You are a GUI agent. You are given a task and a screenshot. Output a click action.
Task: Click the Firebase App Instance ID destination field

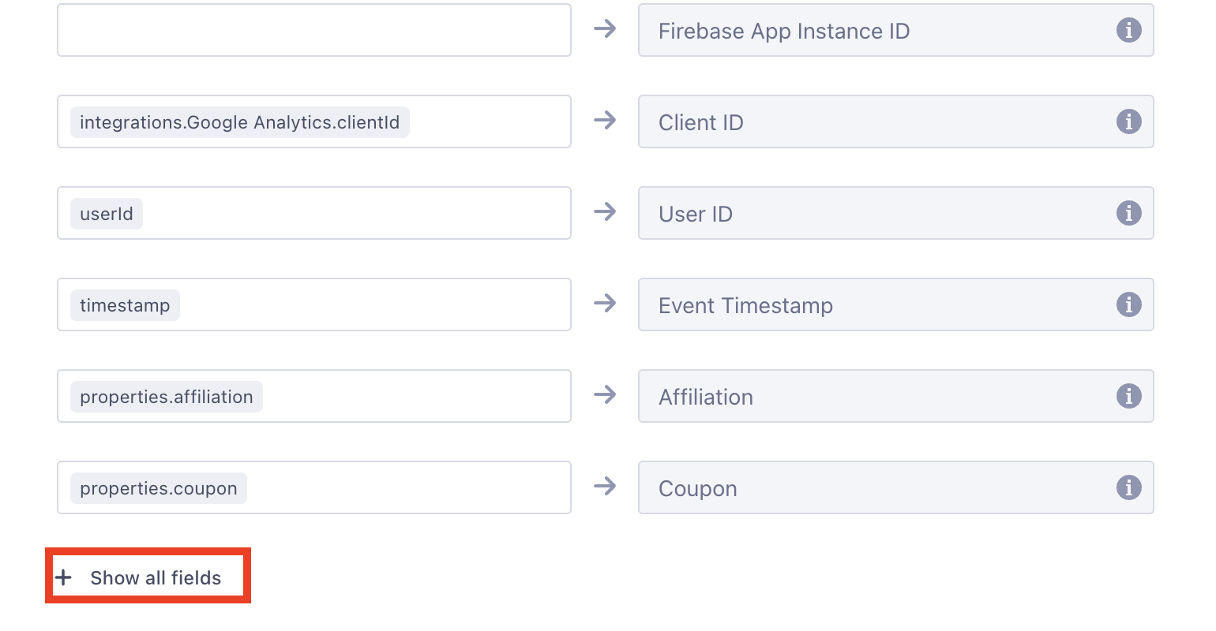tap(896, 30)
